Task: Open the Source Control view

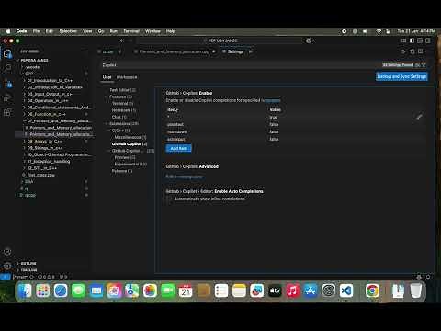Action: (x=7, y=83)
